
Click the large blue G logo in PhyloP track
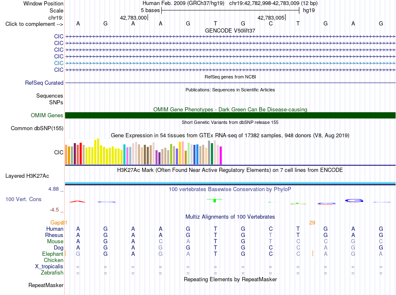pos(354,200)
